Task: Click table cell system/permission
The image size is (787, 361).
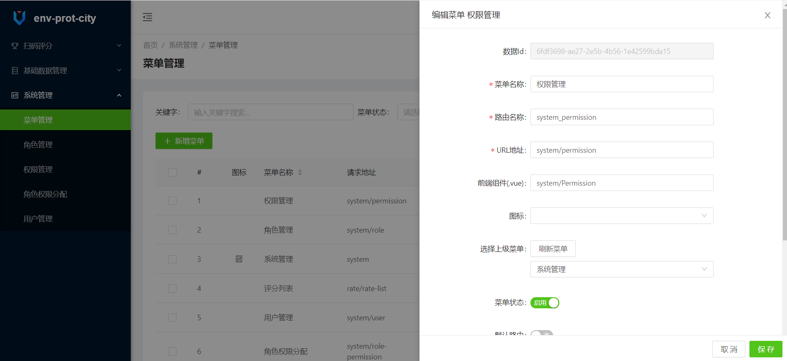Action: [377, 201]
